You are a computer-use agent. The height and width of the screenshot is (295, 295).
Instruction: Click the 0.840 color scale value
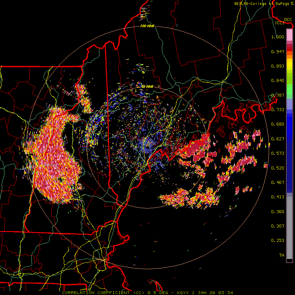click(278, 81)
